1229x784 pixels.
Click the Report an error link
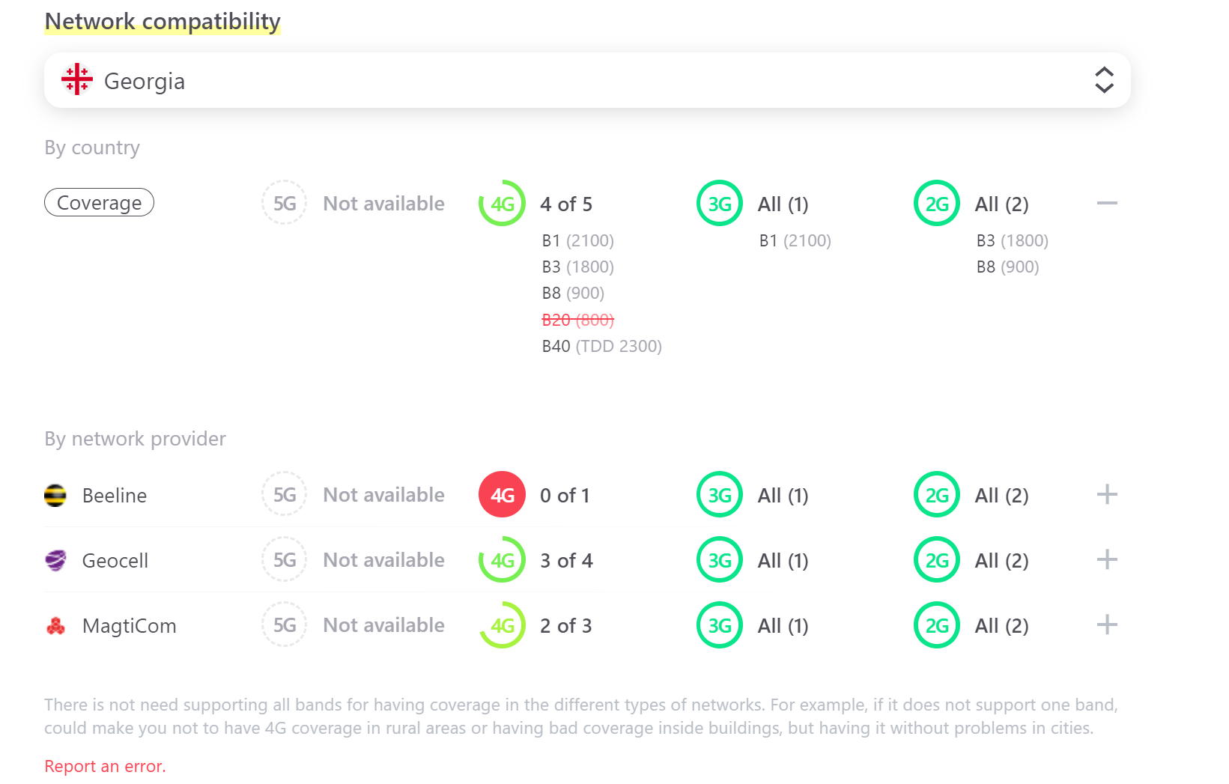[105, 766]
